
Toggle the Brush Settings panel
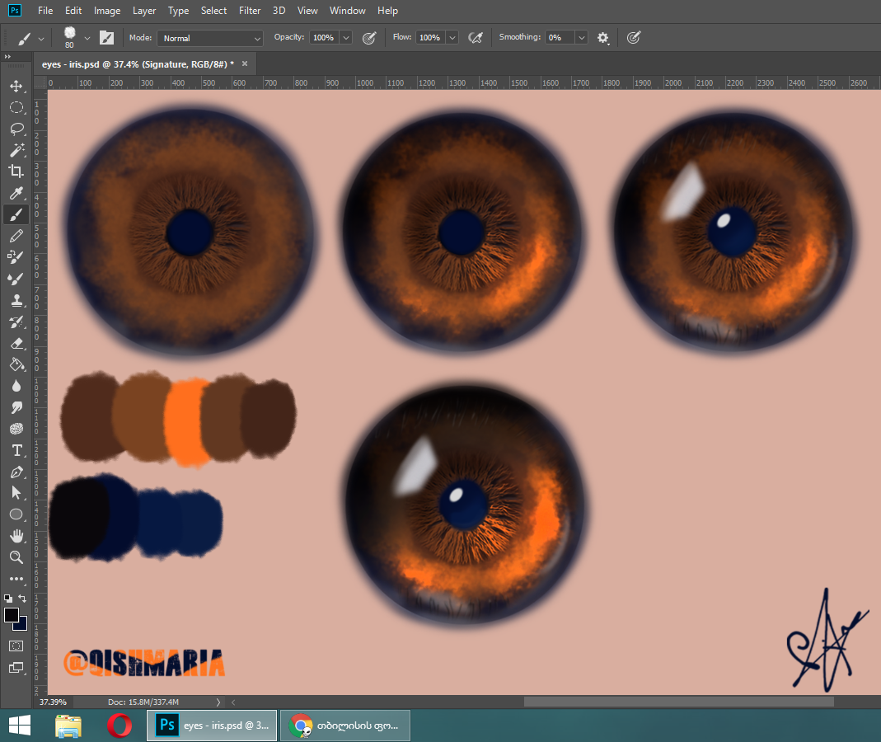coord(106,38)
